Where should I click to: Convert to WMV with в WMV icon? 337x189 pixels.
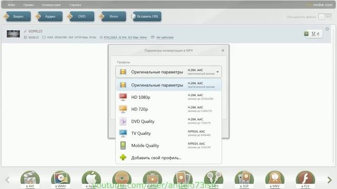click(x=61, y=180)
